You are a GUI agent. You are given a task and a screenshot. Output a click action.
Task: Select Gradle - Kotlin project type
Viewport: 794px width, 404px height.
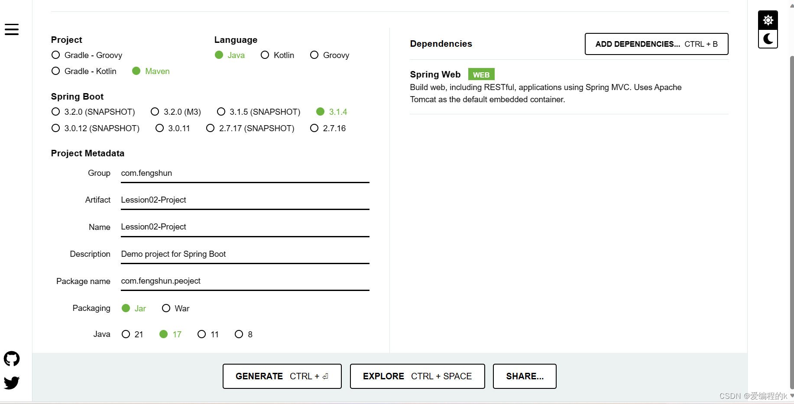(x=84, y=71)
